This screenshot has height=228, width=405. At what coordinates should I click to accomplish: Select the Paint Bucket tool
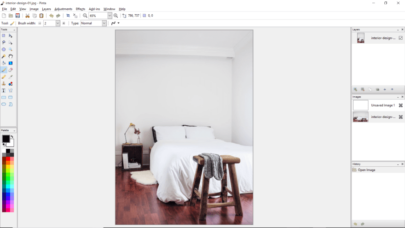[4, 63]
